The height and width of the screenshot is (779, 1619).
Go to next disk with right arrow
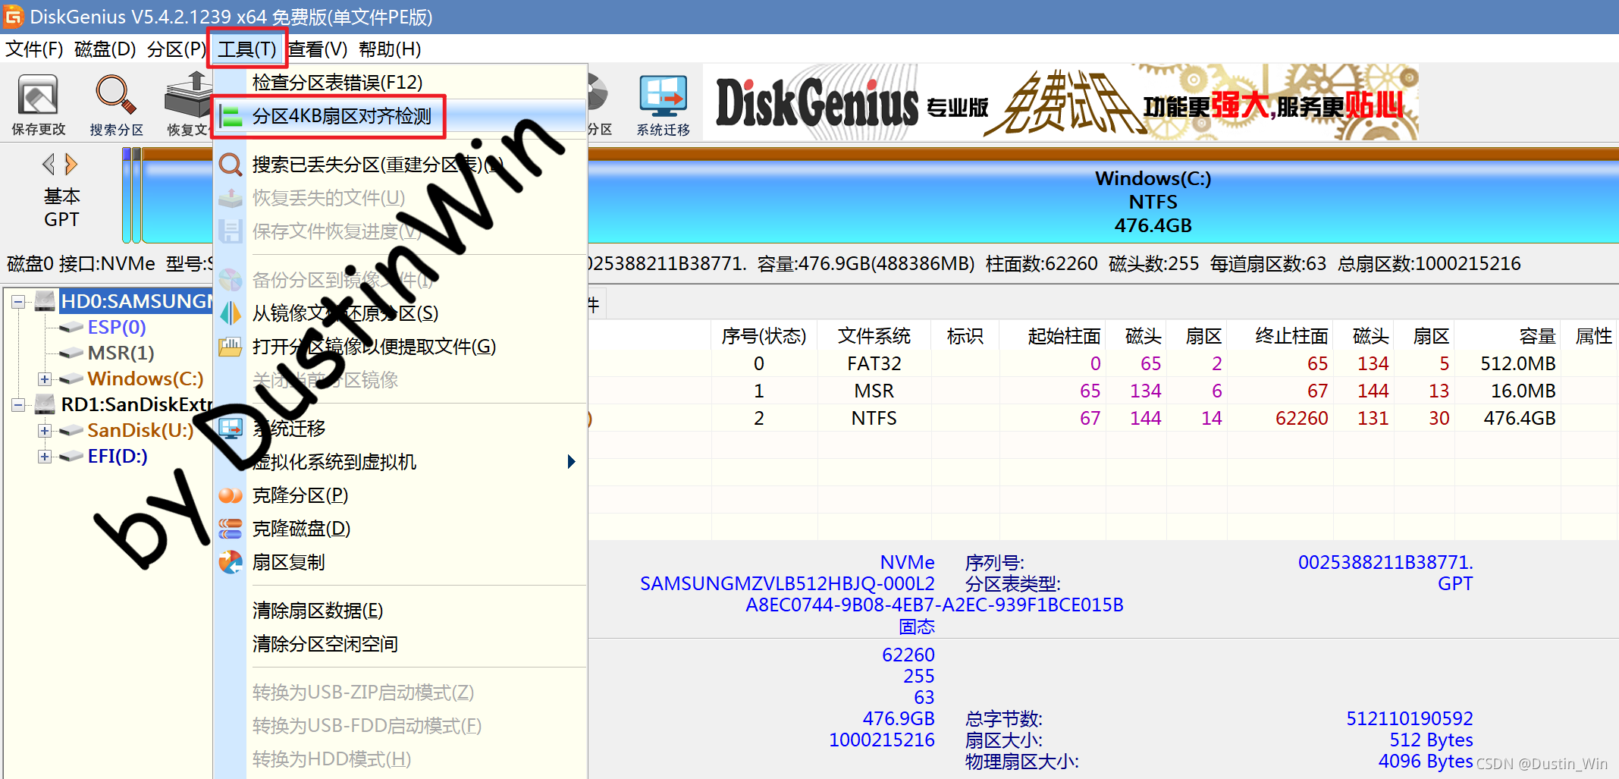(x=71, y=164)
